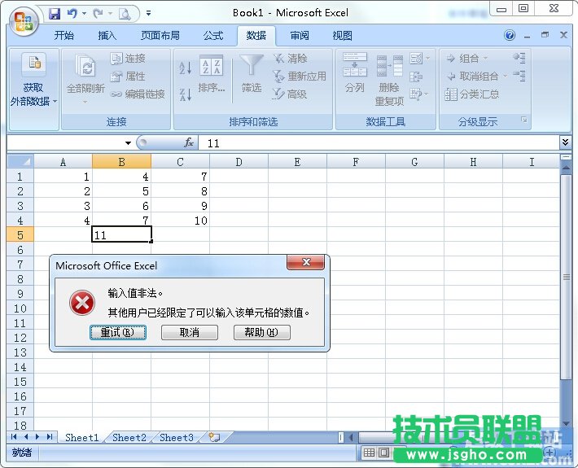Screen dimensions: 578x468
Task: Open the Customize Quick Access Toolbar dropdown
Action: click(149, 13)
